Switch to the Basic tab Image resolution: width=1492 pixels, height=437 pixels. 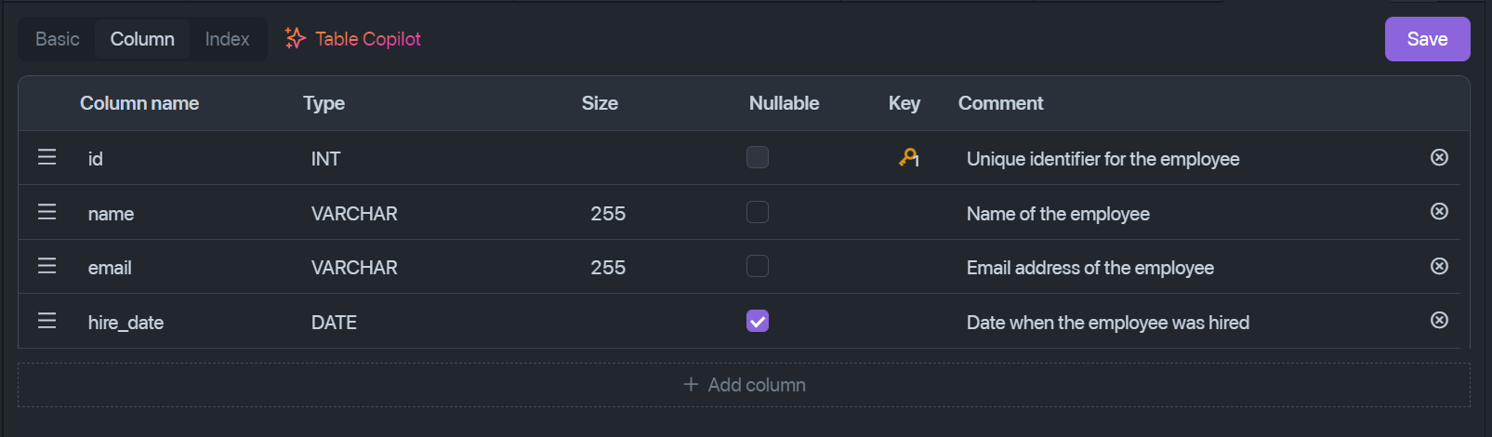(58, 39)
